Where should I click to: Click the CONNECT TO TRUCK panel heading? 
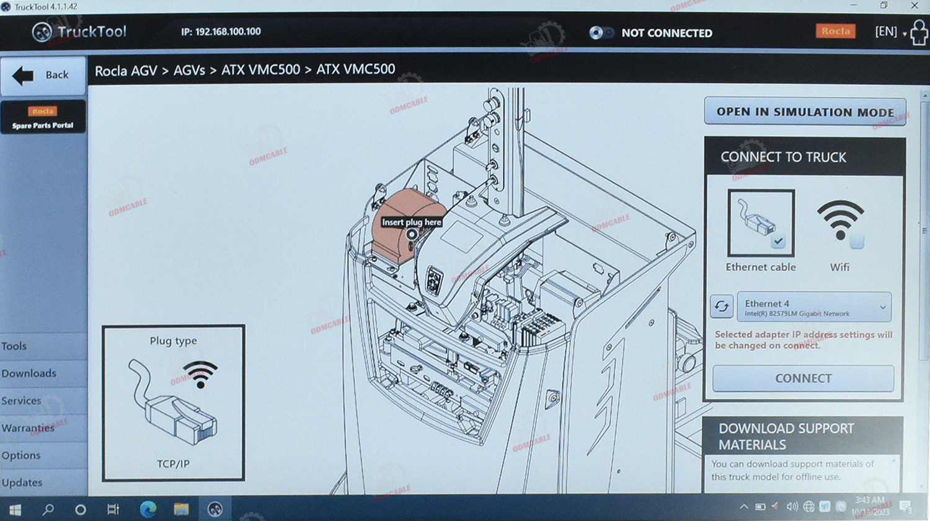[783, 157]
